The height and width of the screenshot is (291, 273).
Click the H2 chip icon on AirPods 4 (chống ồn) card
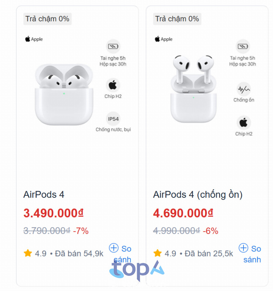click(x=243, y=123)
